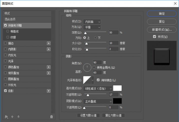Image resolution: width=179 pixels, height=122 pixels.
Task: Toggle the 预览 preview checkbox
Action: [x=154, y=37]
